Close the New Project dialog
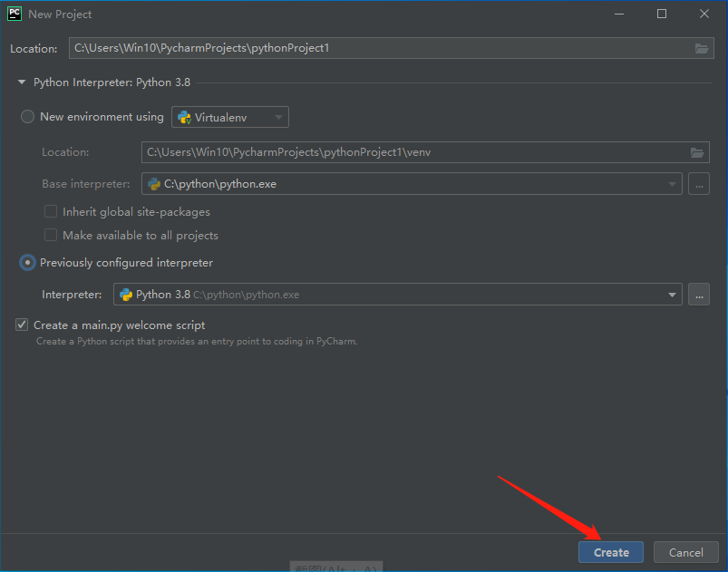 704,14
